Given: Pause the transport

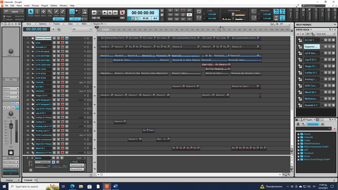Looking at the screenshot, I should click(110, 13).
